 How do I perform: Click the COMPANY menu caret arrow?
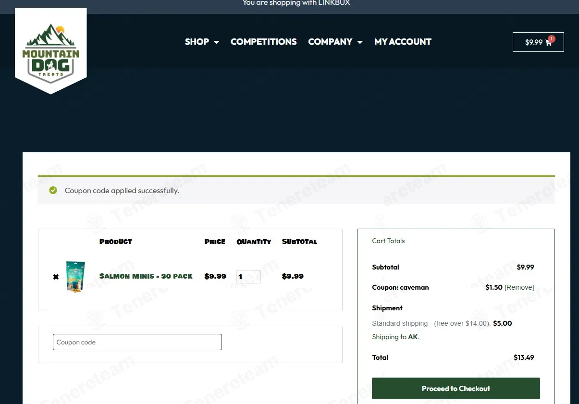point(360,42)
